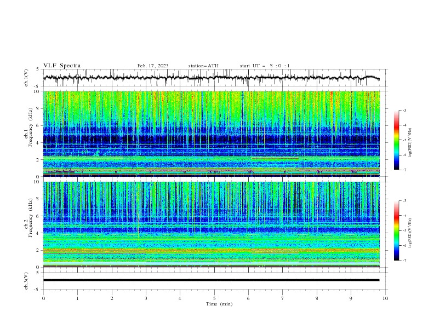
Task: Click the "start UT = 8 :0 :1" text
Action: [265, 66]
